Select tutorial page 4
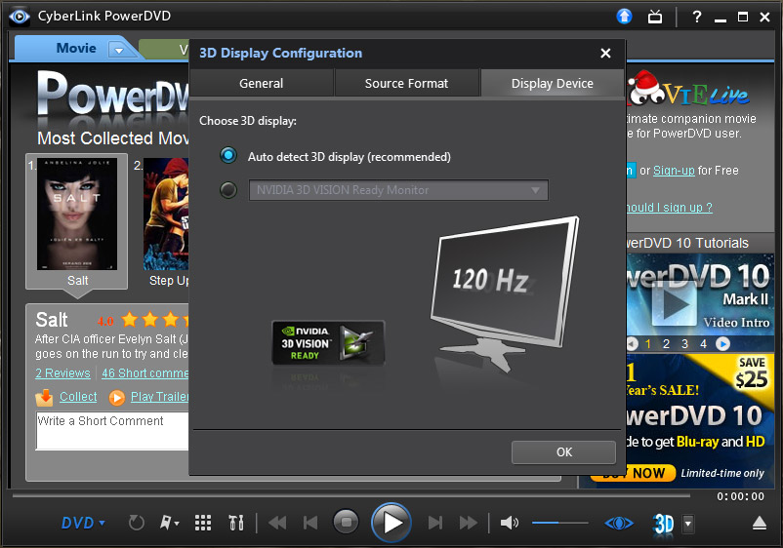This screenshot has height=548, width=783. [703, 343]
